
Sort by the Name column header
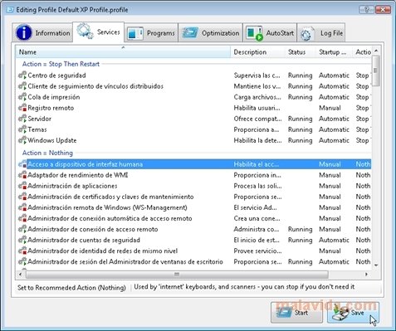[x=123, y=52]
